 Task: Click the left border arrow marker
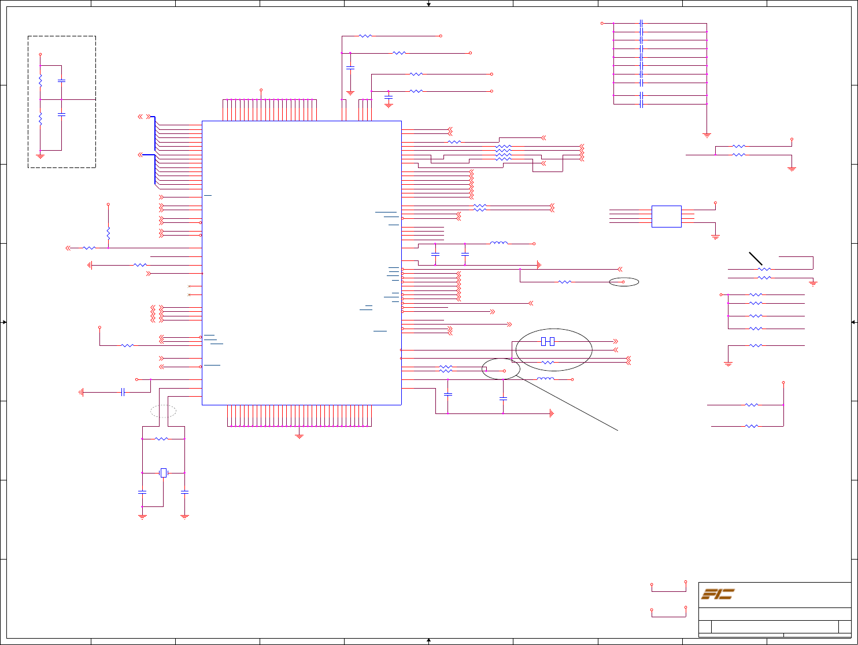point(4,322)
